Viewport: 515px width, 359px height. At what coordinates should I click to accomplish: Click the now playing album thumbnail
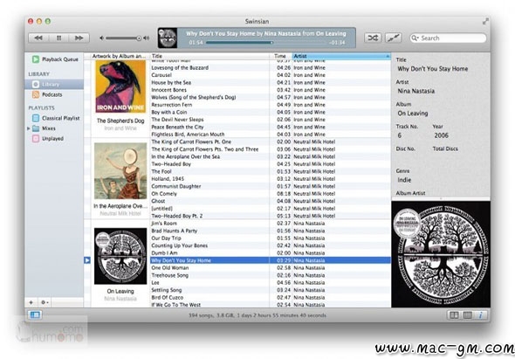click(x=168, y=38)
